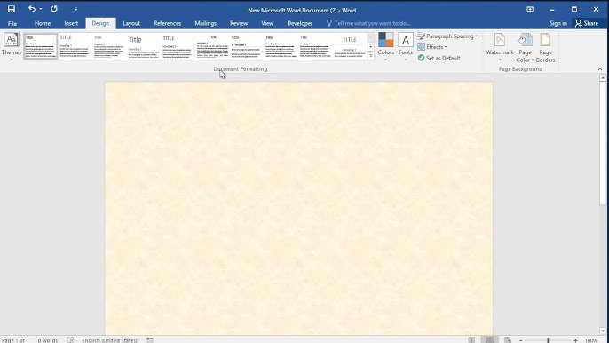Apply the last style set with centered TITLE

pyautogui.click(x=350, y=46)
